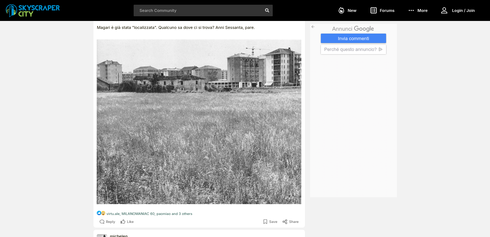Screen dimensions: 490x237
Task: Reply to this post
Action: coord(107,222)
